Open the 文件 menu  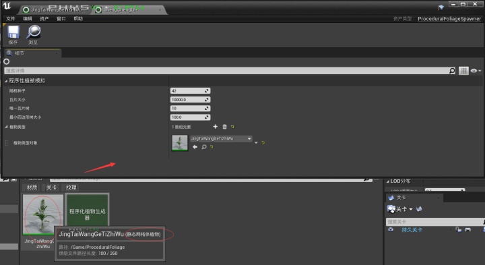[11, 19]
